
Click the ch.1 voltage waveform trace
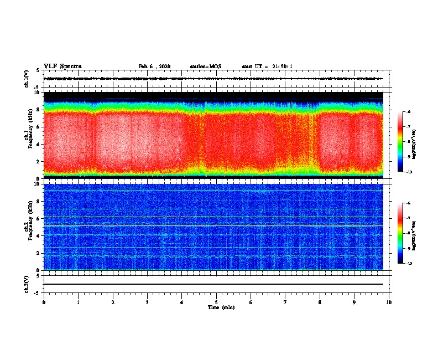tap(213, 79)
